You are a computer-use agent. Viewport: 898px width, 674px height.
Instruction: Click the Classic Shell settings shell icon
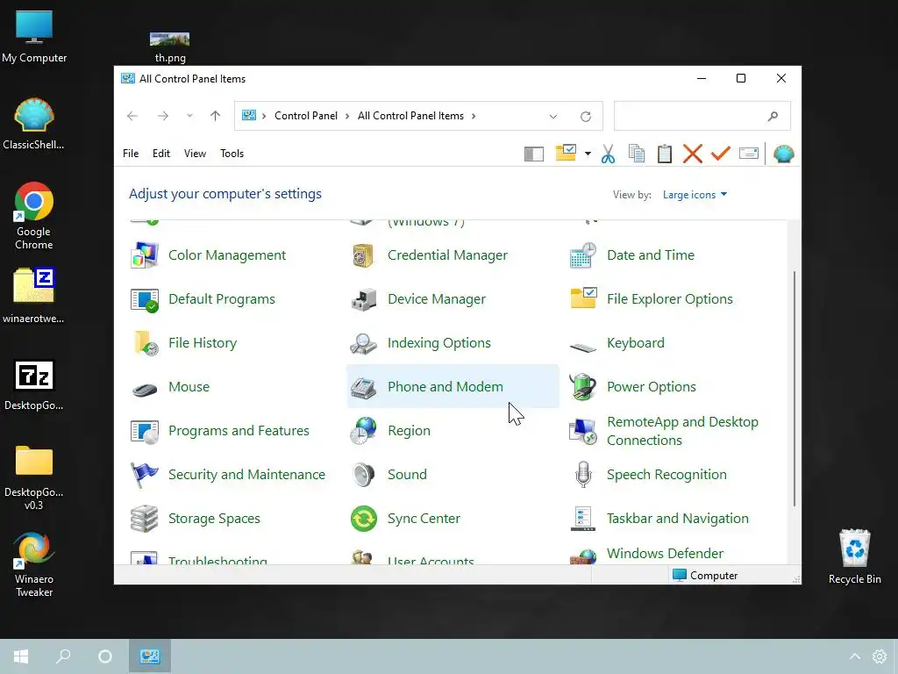783,154
